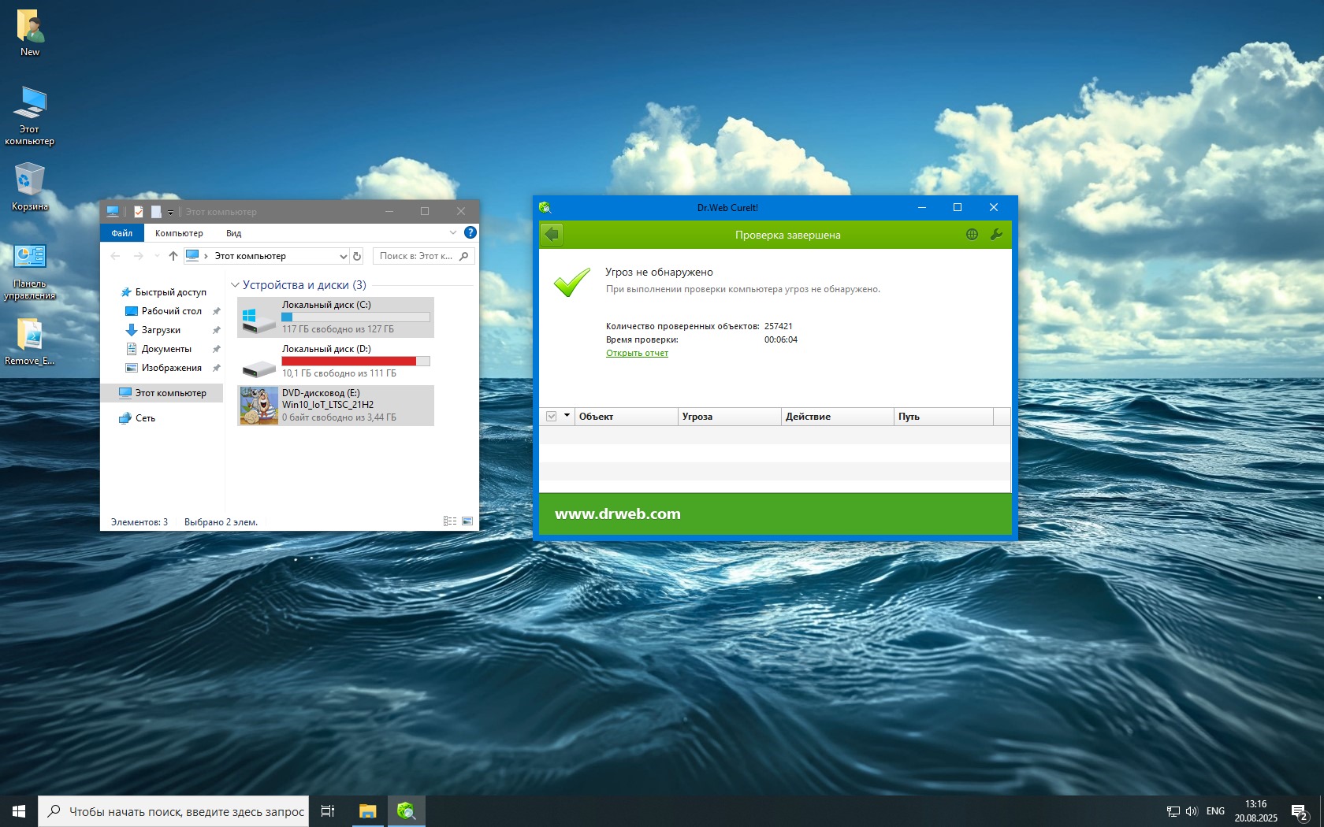Viewport: 1324px width, 827px height.
Task: Open dropdown arrow next to threats checkbox
Action: tap(567, 416)
